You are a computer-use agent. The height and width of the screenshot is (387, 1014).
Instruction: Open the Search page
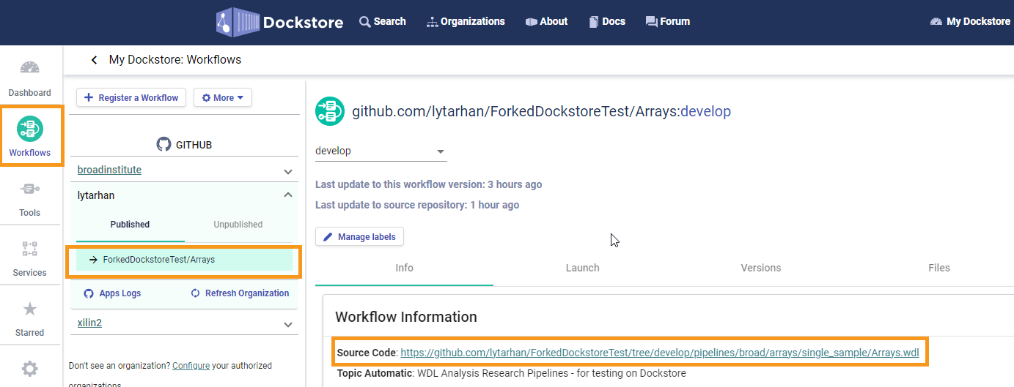[x=382, y=21]
